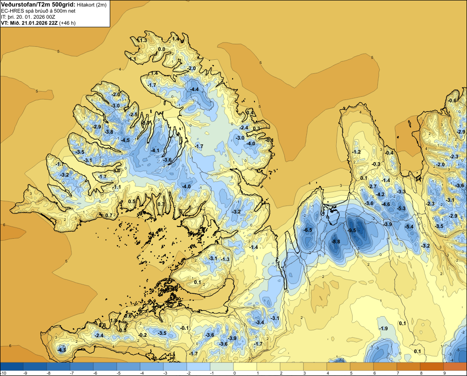Screen dimensions: 467x376
Task: Click the -5.4 temperature value
Action: [409, 227]
